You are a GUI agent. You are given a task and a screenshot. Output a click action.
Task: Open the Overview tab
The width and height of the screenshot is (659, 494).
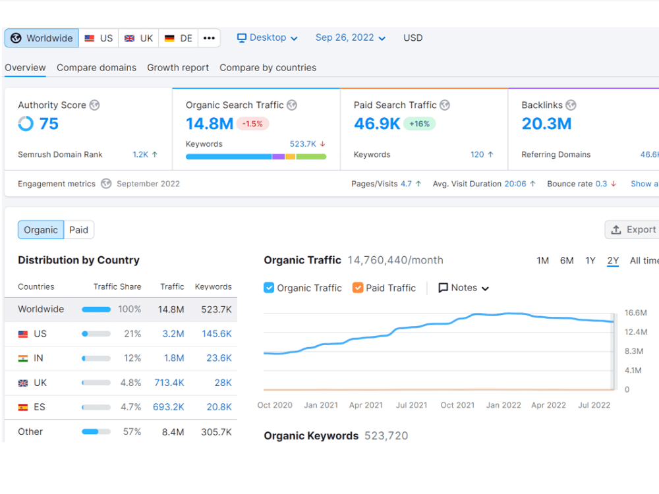pos(25,68)
